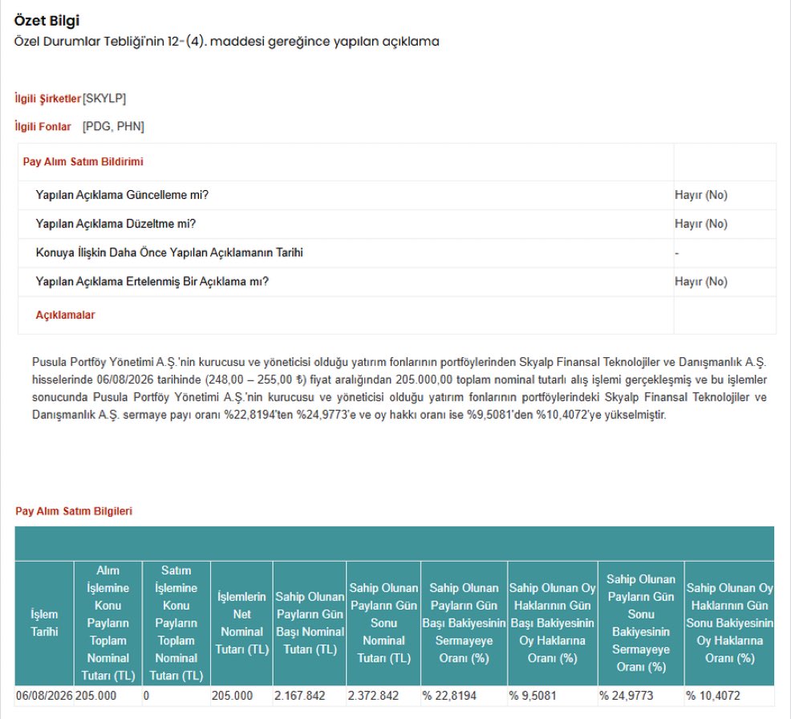Click the Özet Bilgi heading
This screenshot has height=719, width=791.
click(x=47, y=21)
